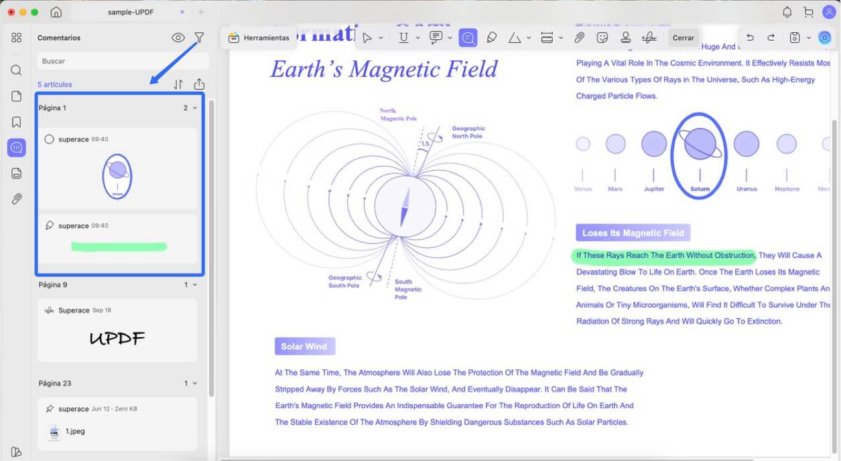Switch to the sample-UPDF tab
The image size is (841, 461).
click(131, 12)
